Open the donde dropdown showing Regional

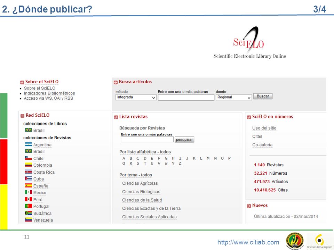pyautogui.click(x=234, y=97)
